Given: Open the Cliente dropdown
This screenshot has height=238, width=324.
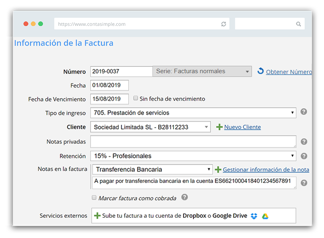Looking at the screenshot, I should 150,127.
